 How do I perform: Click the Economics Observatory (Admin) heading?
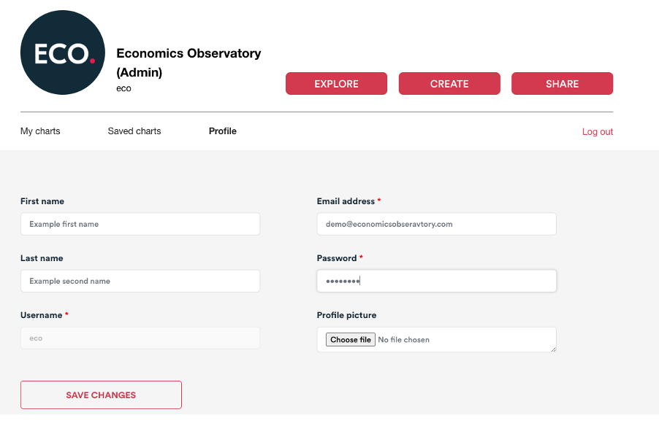point(188,63)
